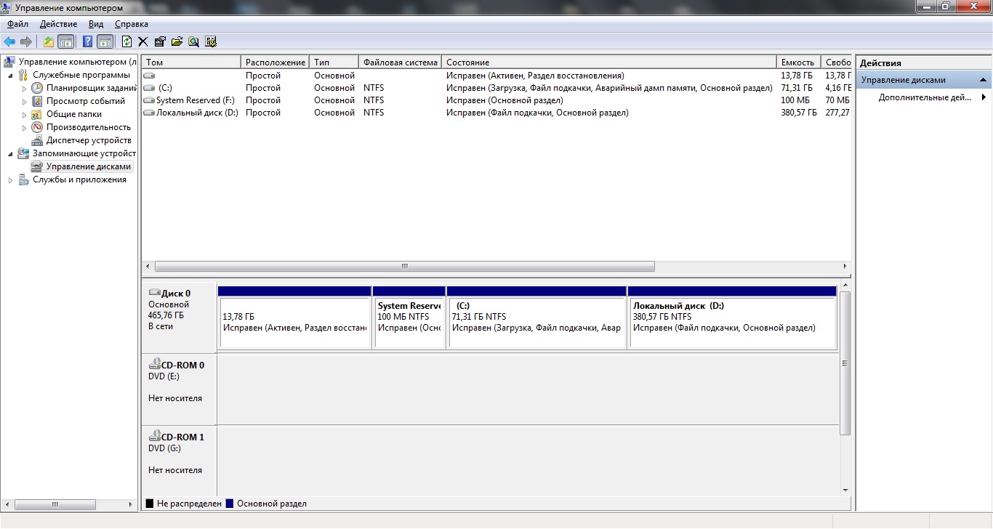Open Дополнительные действия in Actions pane

point(924,97)
